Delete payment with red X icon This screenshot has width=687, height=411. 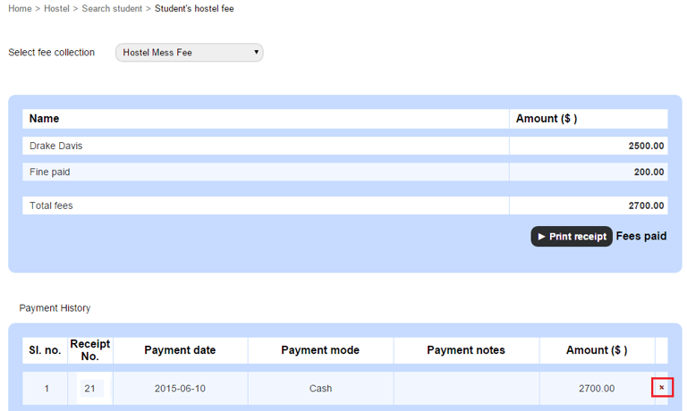pyautogui.click(x=662, y=388)
